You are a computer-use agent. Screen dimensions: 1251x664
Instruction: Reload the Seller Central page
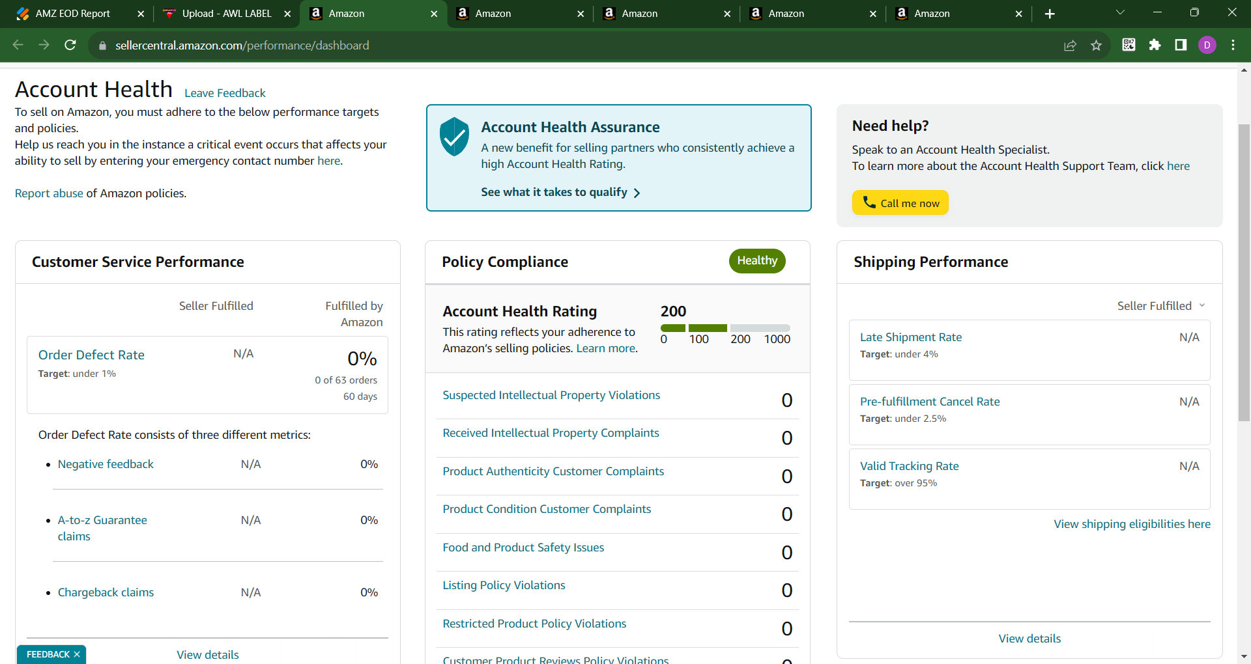70,45
